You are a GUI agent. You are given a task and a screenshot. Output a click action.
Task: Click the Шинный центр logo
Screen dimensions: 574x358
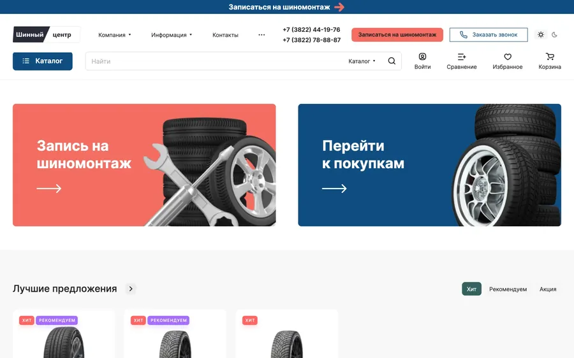(x=46, y=34)
